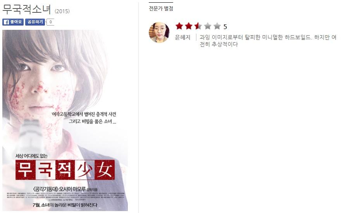Click the fourth gray rating star
Screen dimensions: 344x213
pyautogui.click(x=208, y=26)
